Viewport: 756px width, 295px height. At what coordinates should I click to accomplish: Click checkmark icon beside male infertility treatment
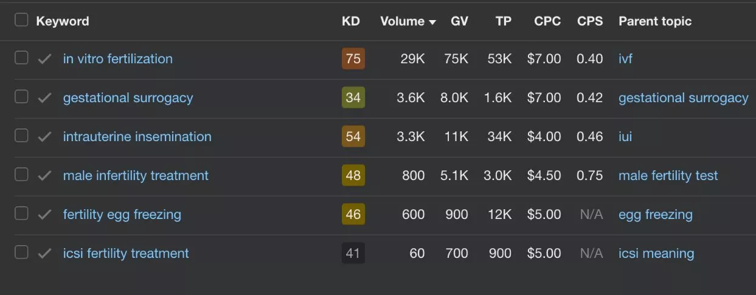44,176
